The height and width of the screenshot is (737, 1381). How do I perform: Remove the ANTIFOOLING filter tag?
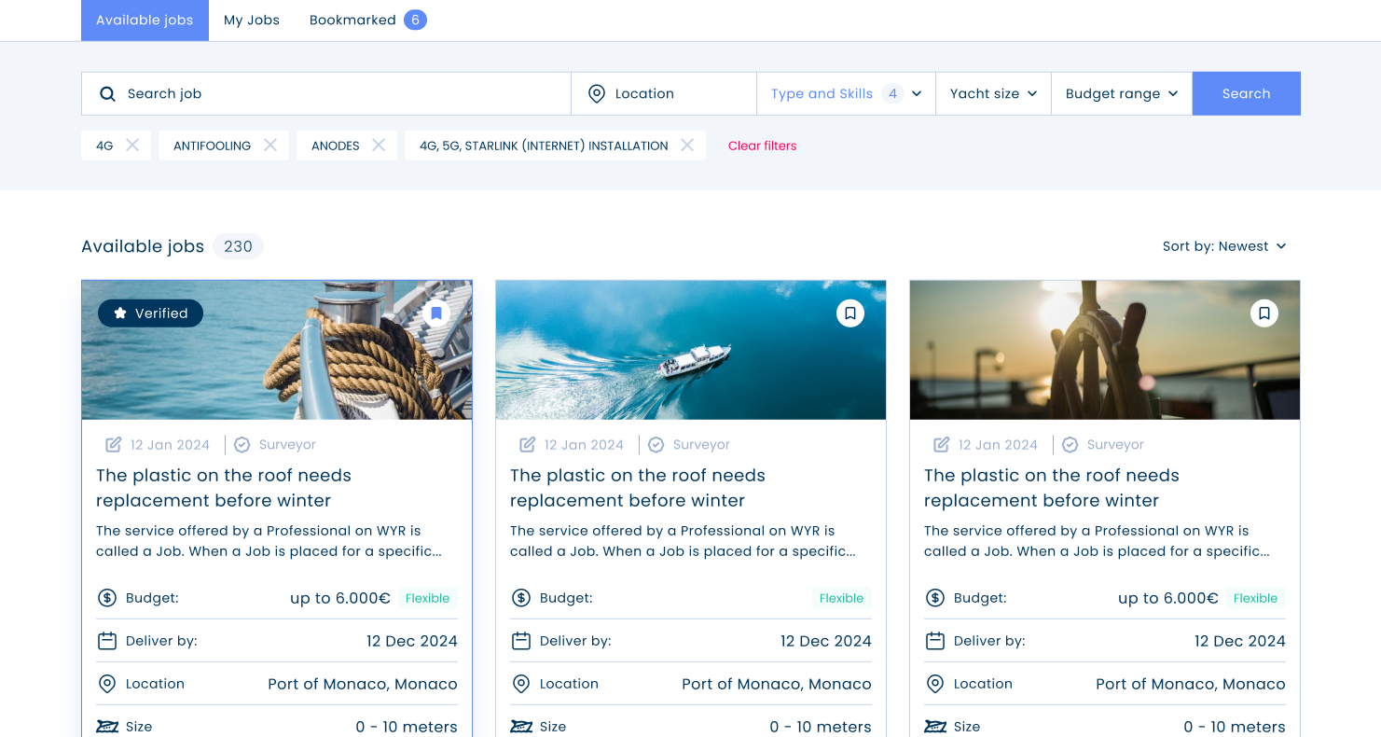tap(270, 145)
